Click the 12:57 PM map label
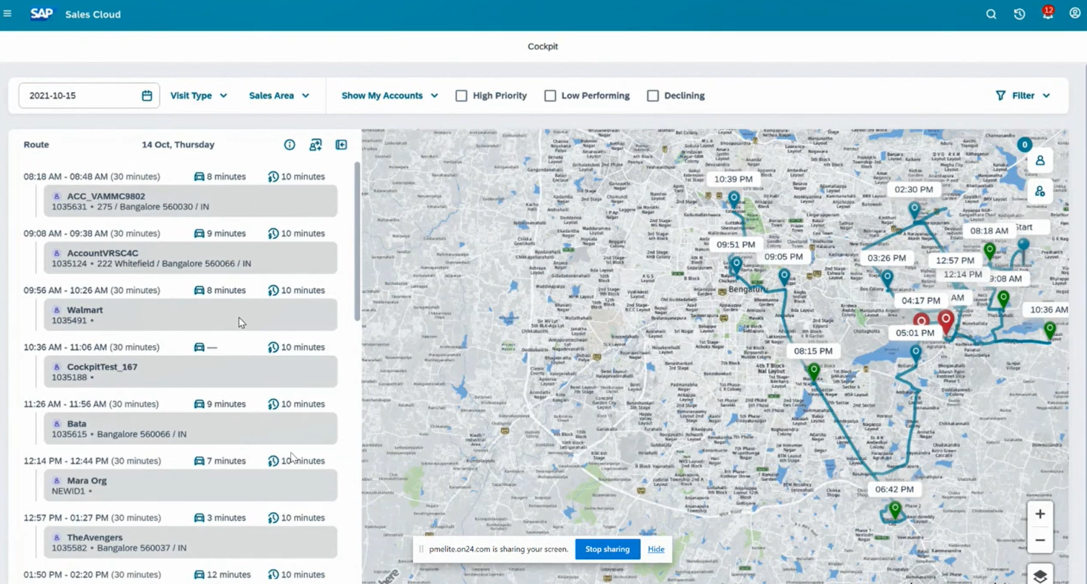The width and height of the screenshot is (1087, 584). 955,260
